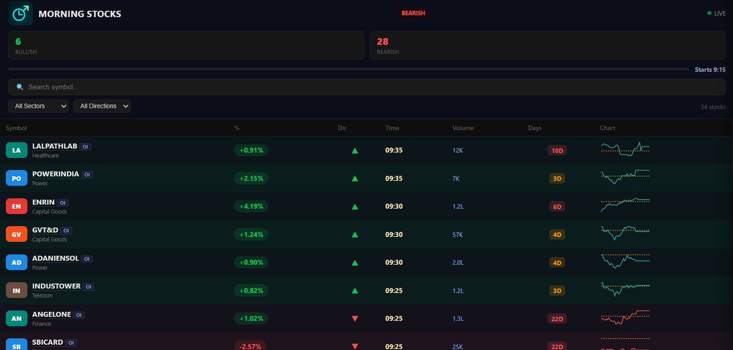Click the 22D days badge for ANGELONE

click(557, 319)
